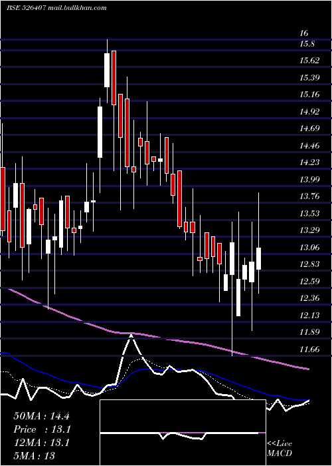Click the '5MA : 13' readout

click(x=35, y=455)
